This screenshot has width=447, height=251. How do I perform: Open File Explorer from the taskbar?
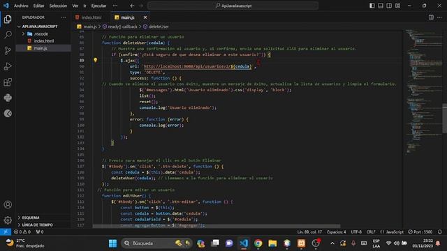[272, 243]
